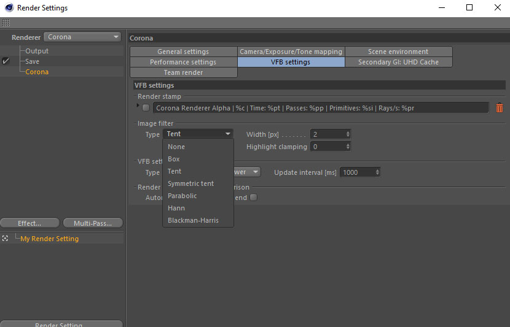510x327 pixels.
Task: Toggle the Save checkmark in the left list
Action: (6, 61)
